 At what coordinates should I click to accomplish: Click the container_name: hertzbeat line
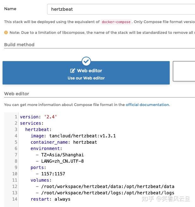pos(64,142)
